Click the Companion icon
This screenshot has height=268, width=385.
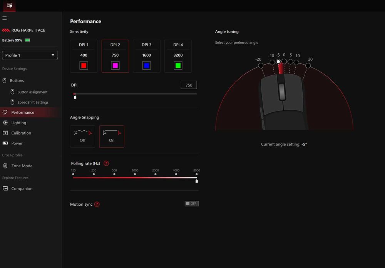(x=5, y=188)
